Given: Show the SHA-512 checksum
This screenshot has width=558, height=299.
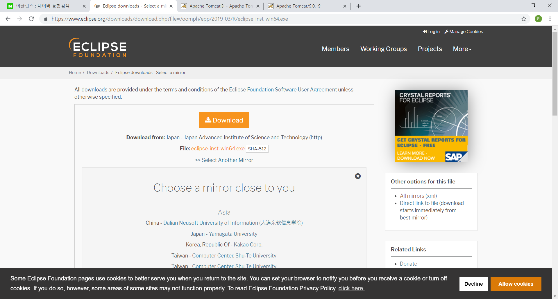Looking at the screenshot, I should 257,149.
